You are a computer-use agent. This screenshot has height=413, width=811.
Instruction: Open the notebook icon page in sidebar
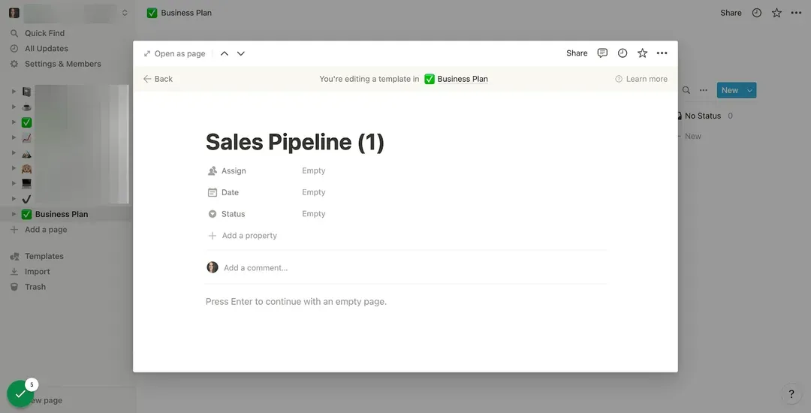click(26, 92)
